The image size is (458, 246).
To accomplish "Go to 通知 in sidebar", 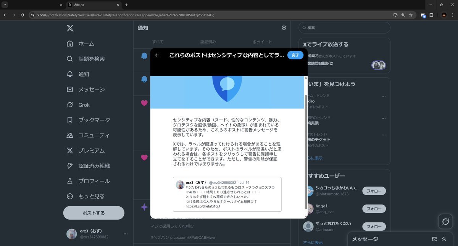I will tap(78, 74).
